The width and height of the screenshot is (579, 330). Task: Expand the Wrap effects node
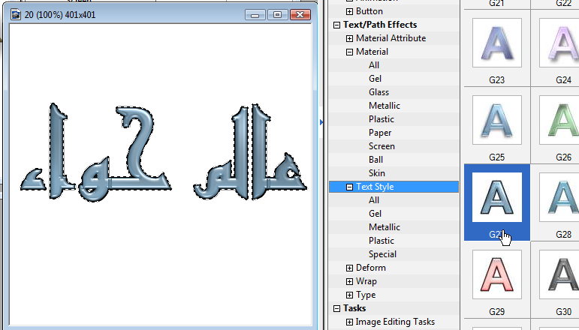tap(349, 281)
